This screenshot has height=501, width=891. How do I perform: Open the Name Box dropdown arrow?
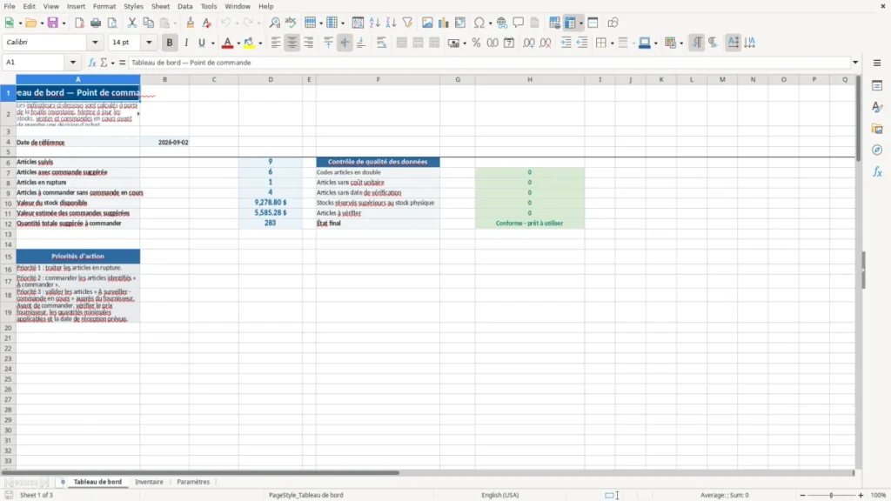73,63
